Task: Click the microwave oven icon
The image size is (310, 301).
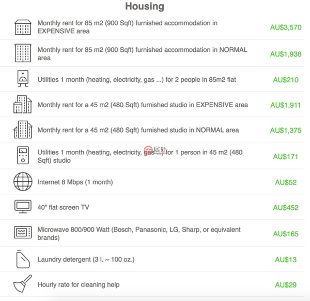Action: coord(23,233)
